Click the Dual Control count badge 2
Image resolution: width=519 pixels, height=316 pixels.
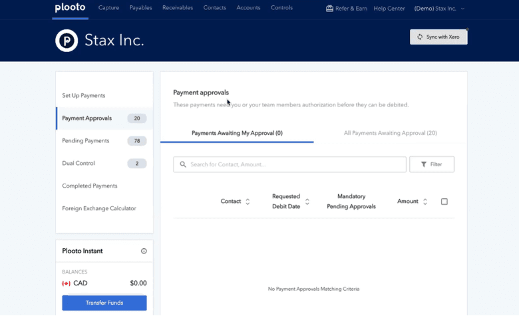136,163
